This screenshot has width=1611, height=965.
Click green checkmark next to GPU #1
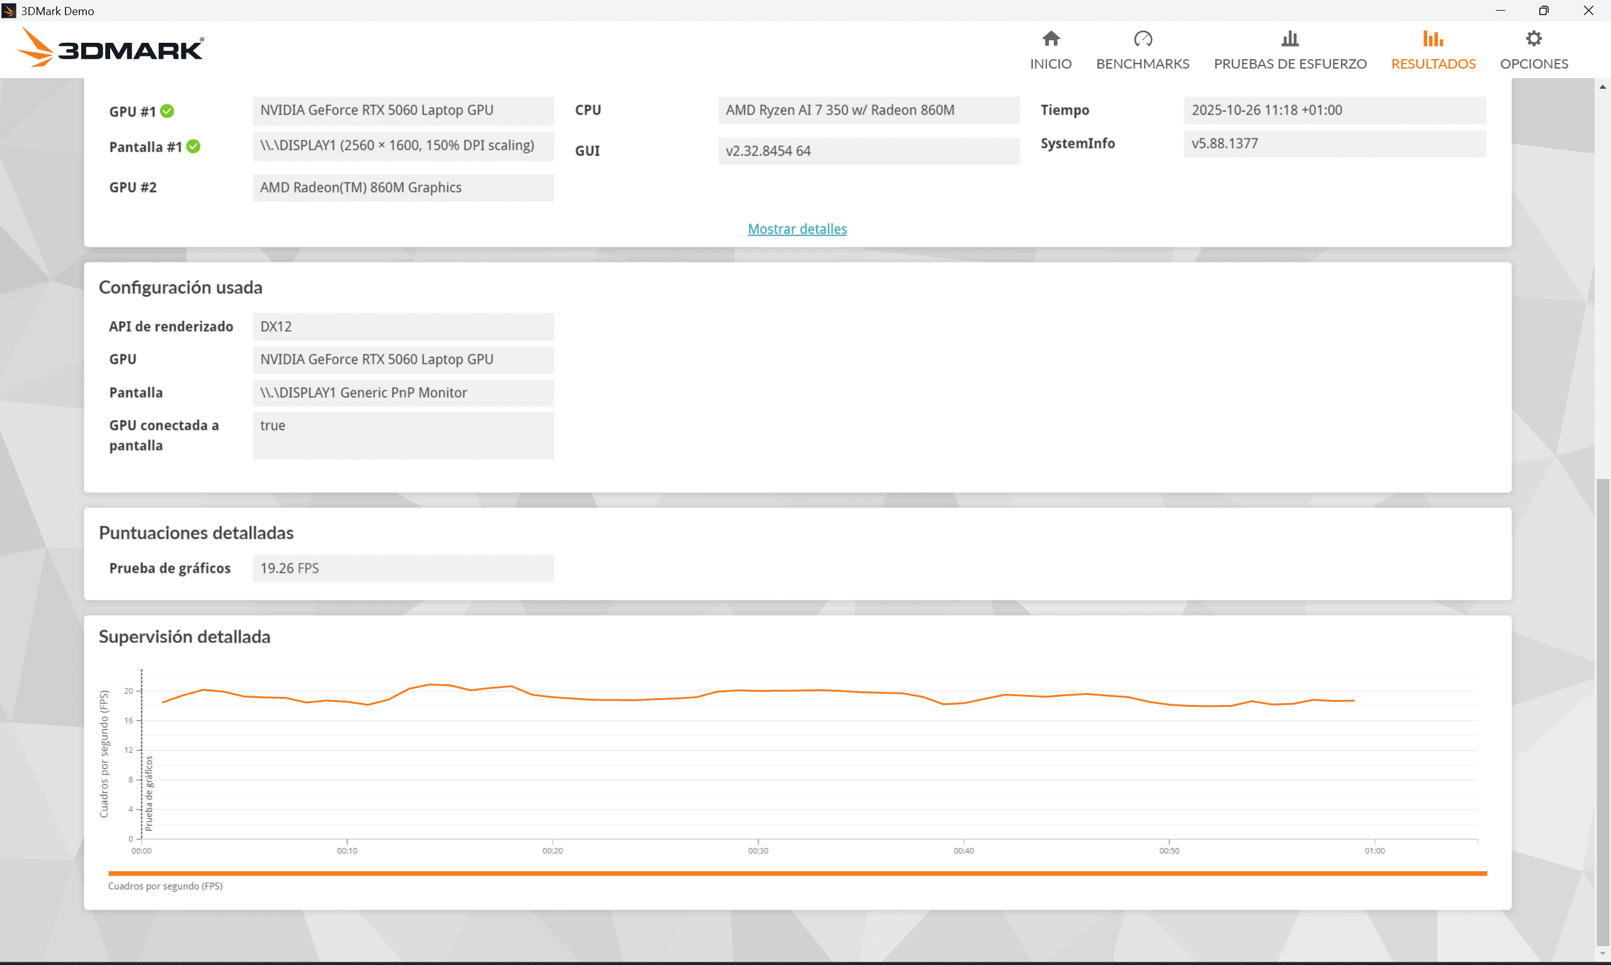pyautogui.click(x=167, y=111)
